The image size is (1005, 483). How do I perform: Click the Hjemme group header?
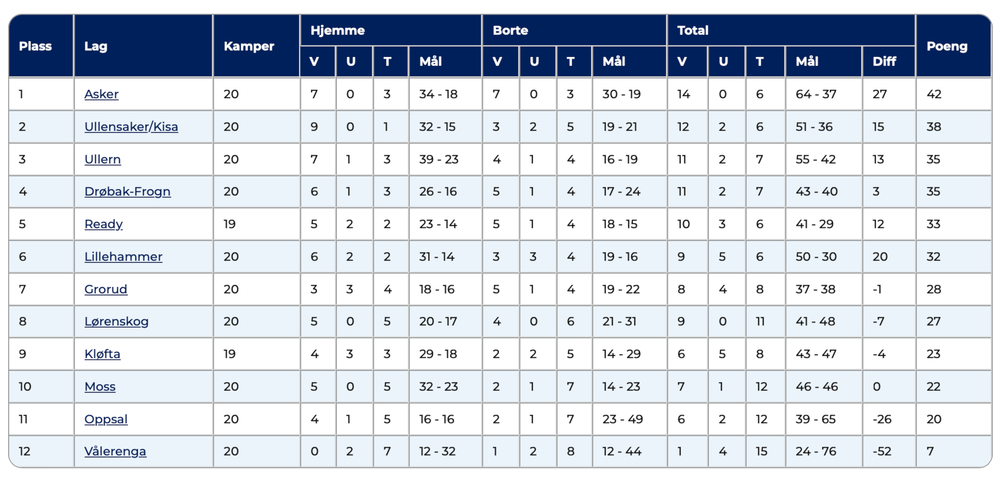[x=337, y=31]
